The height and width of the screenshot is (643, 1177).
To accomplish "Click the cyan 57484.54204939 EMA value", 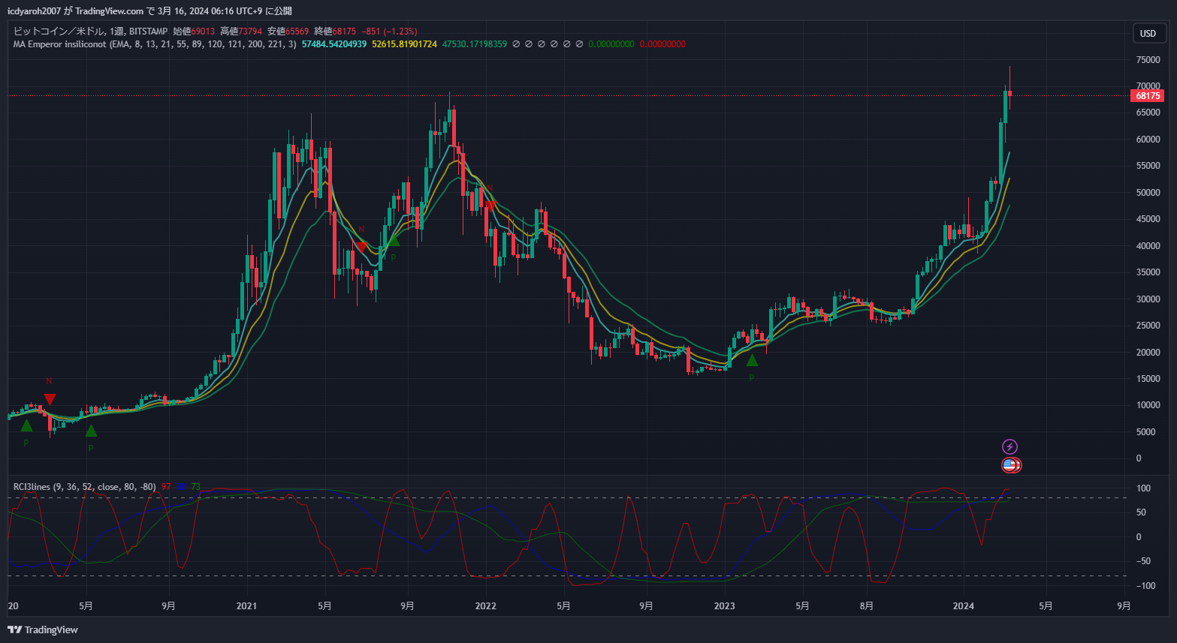I will [x=334, y=44].
